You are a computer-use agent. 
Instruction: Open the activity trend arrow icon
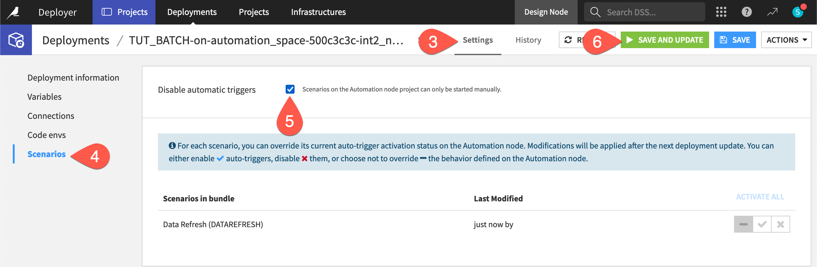coord(772,12)
